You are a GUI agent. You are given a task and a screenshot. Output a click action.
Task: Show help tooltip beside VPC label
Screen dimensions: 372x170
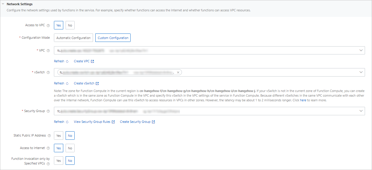tap(48, 51)
